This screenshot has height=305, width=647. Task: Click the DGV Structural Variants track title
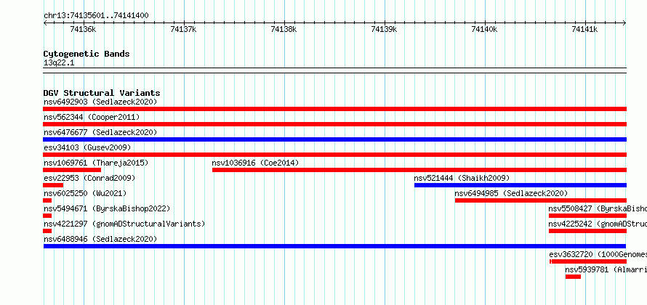pos(102,93)
